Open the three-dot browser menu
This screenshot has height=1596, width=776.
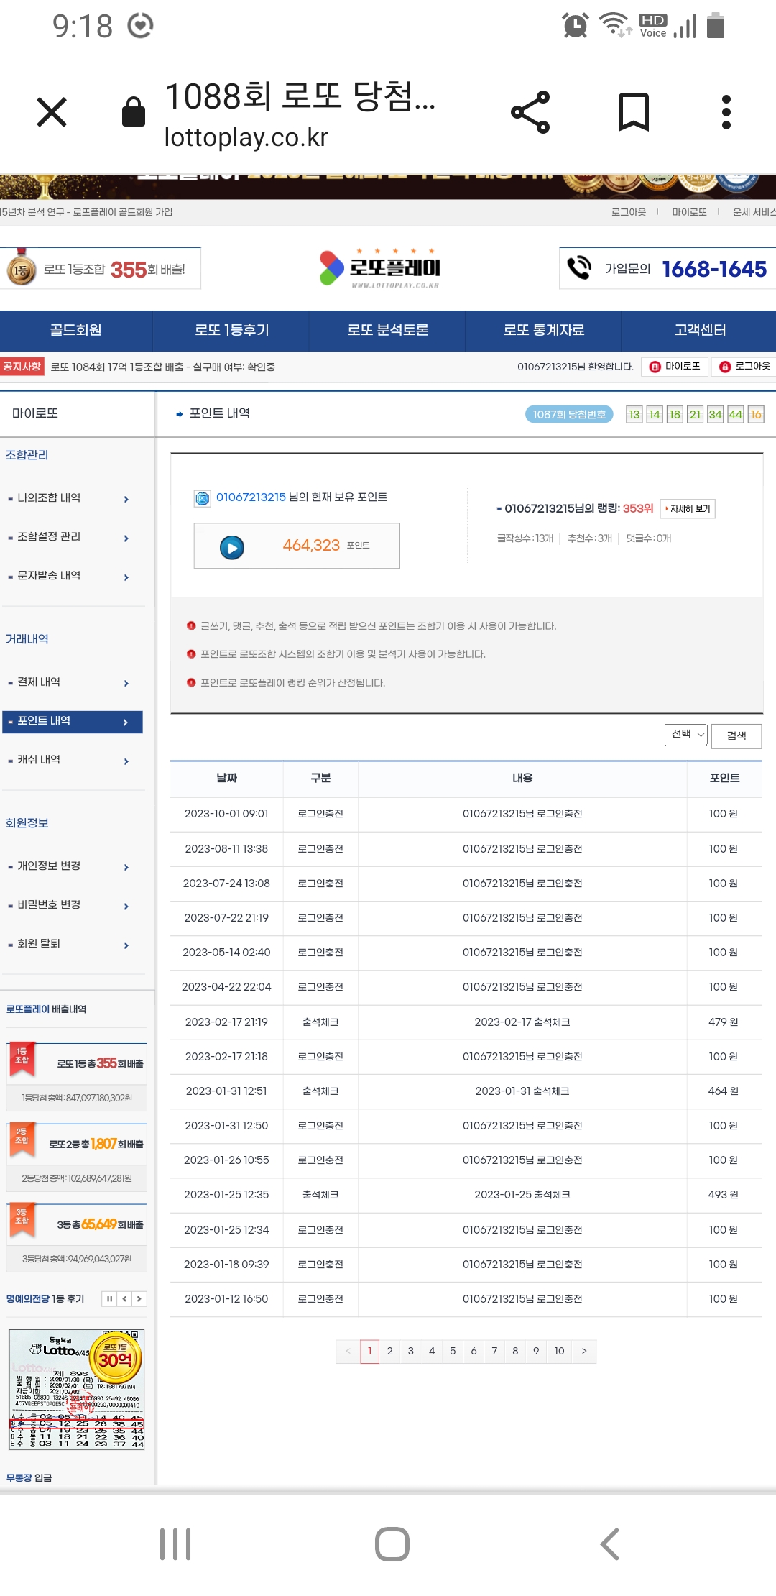pyautogui.click(x=726, y=112)
